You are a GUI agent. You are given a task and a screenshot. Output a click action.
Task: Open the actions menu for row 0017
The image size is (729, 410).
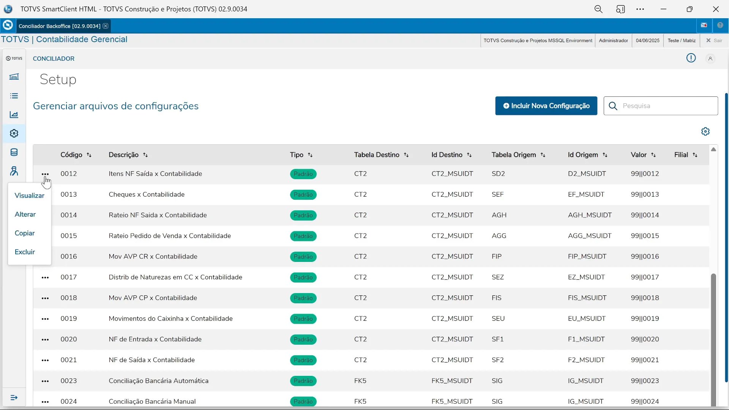(46, 278)
